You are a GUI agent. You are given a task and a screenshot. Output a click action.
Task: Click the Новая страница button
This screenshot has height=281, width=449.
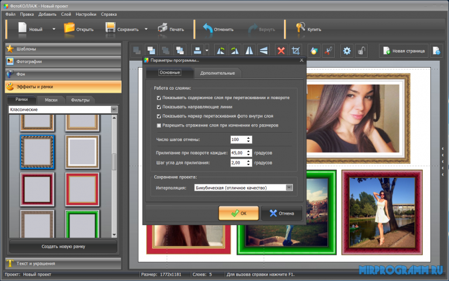point(404,51)
